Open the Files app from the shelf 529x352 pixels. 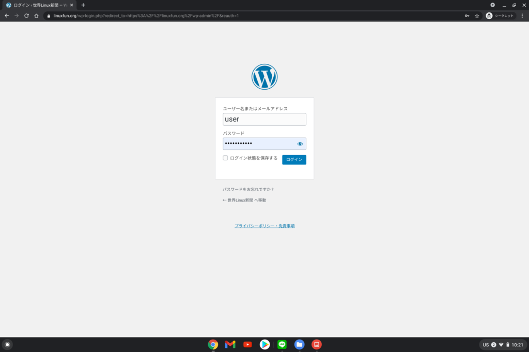(x=299, y=345)
